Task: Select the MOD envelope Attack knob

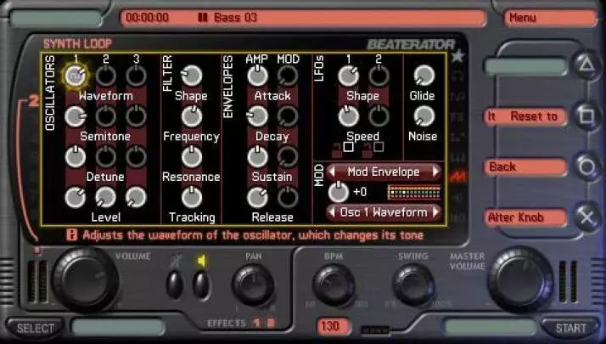Action: (x=288, y=76)
